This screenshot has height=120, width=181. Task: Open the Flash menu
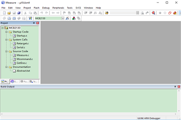(37, 8)
